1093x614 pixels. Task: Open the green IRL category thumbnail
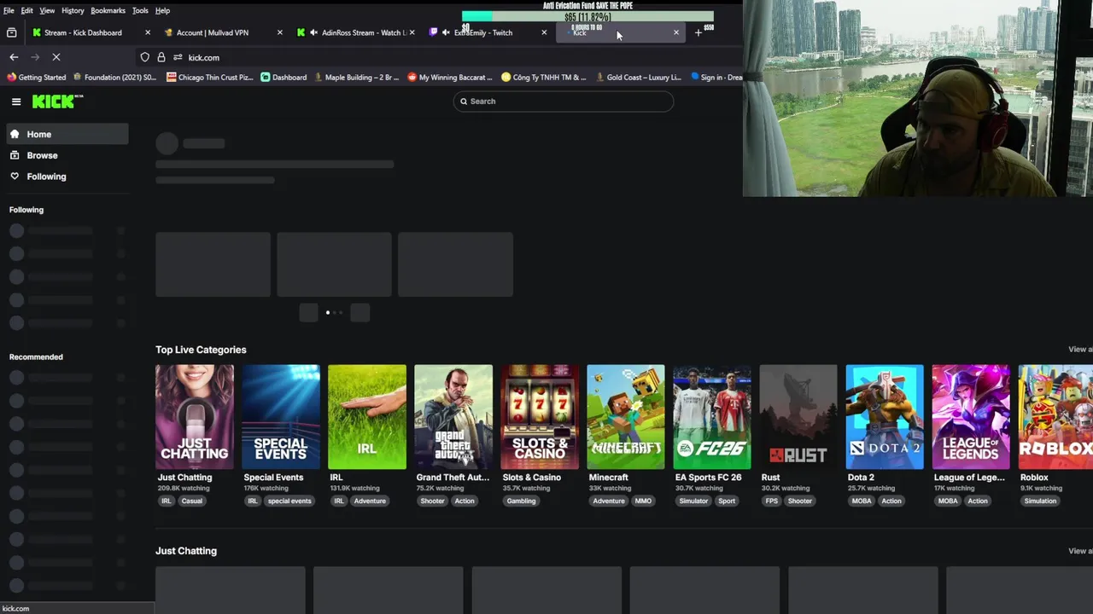click(367, 417)
